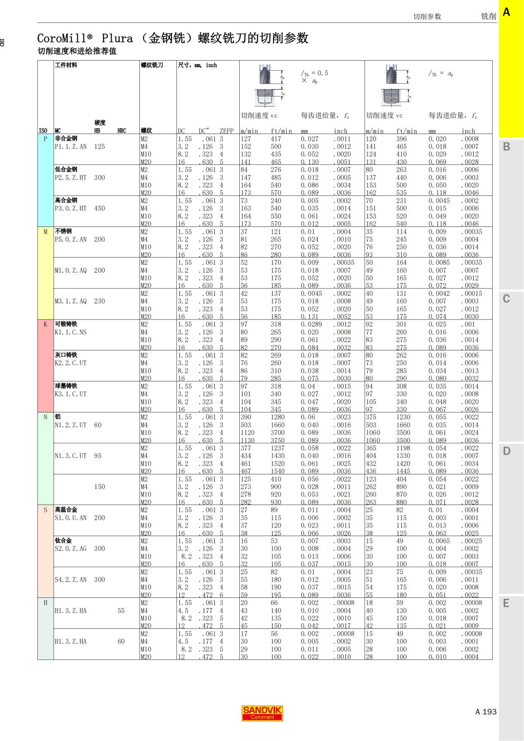Click the material code P1.1.Z.AN
Viewport: 524px width, 741px height.
click(x=71, y=147)
